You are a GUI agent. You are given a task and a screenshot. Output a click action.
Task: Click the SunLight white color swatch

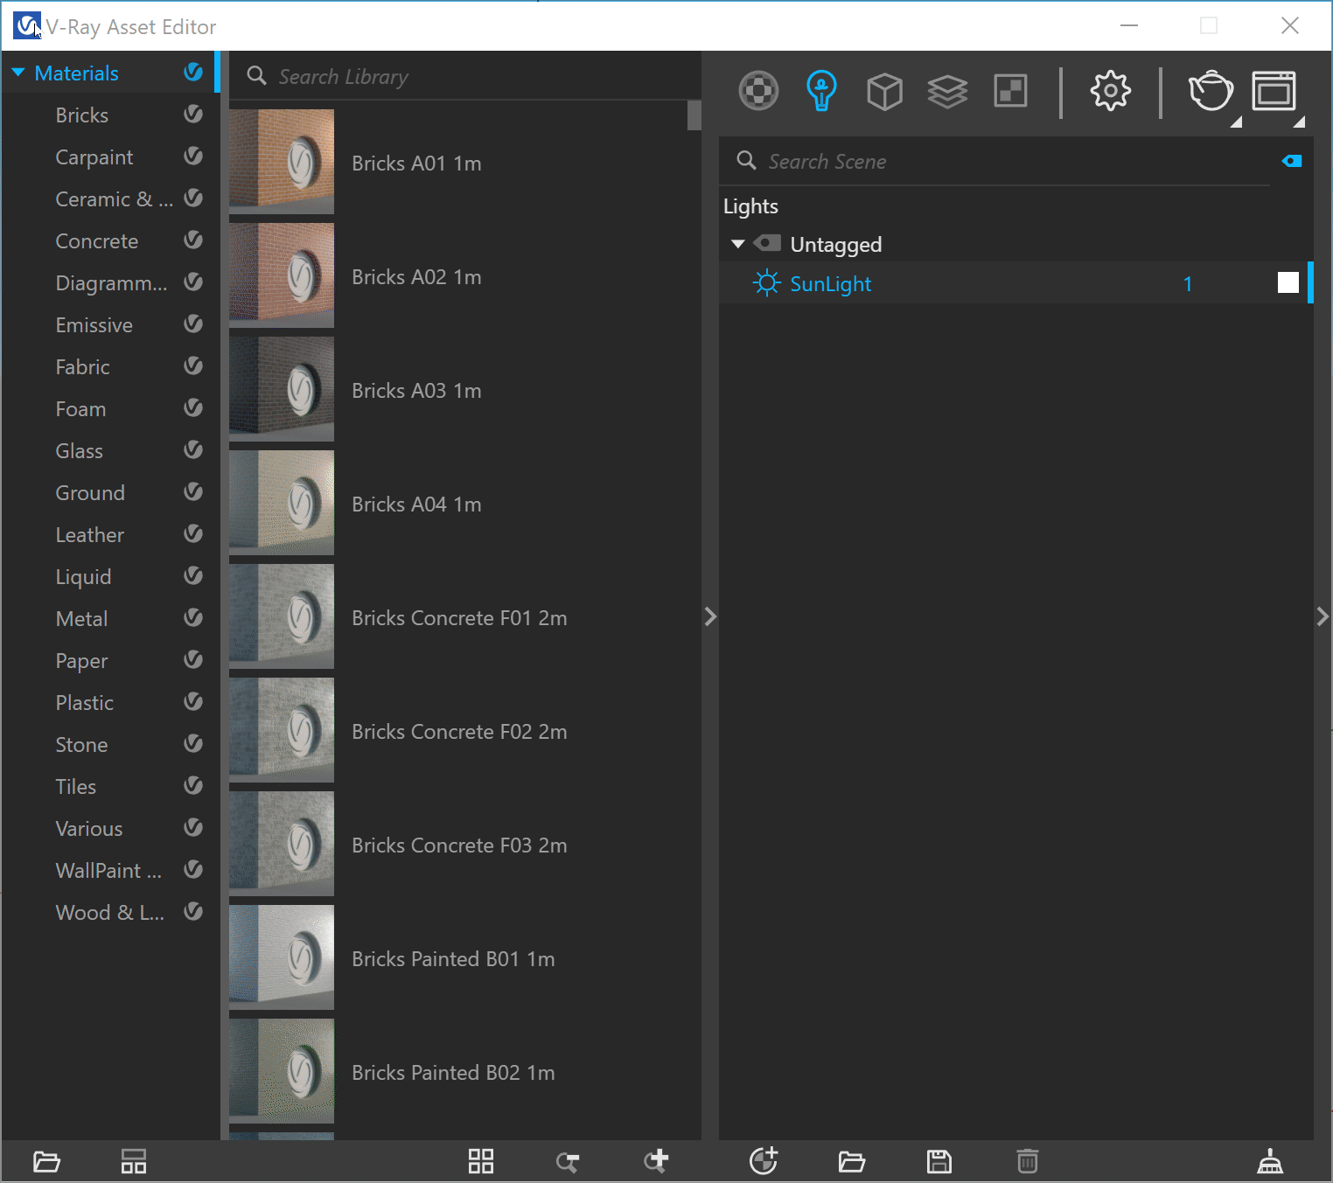pos(1288,282)
